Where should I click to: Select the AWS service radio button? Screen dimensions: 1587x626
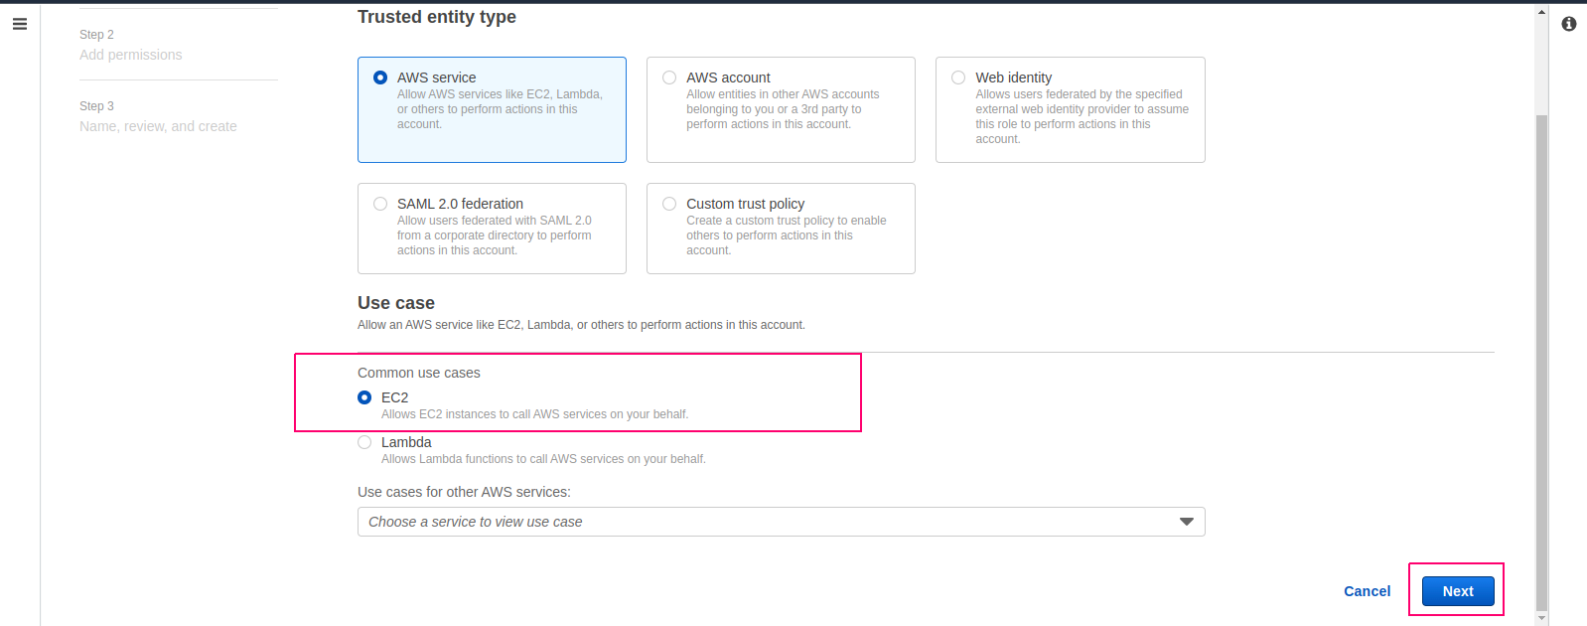380,78
